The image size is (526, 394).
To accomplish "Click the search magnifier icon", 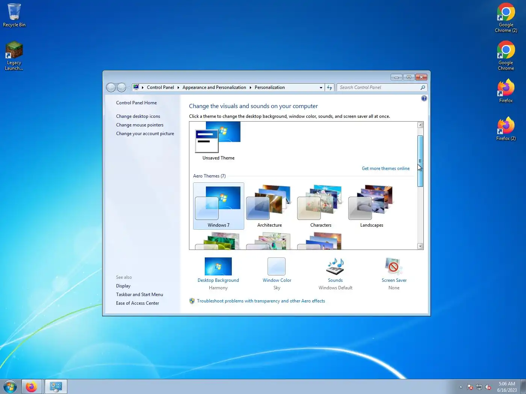I will click(x=423, y=87).
